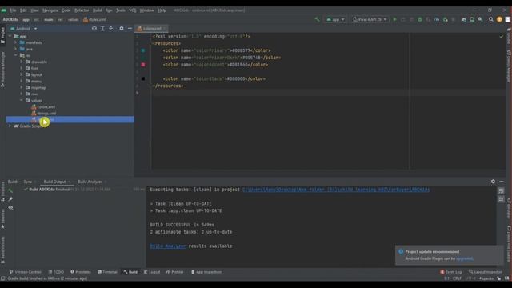Open the Layout Inspector button
Screen dimensions: 512x288
[486, 272]
